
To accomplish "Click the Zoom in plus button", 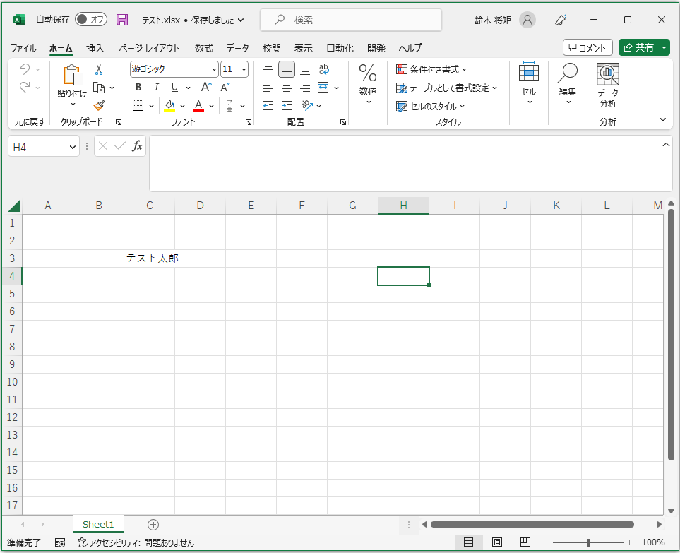I will pyautogui.click(x=630, y=542).
